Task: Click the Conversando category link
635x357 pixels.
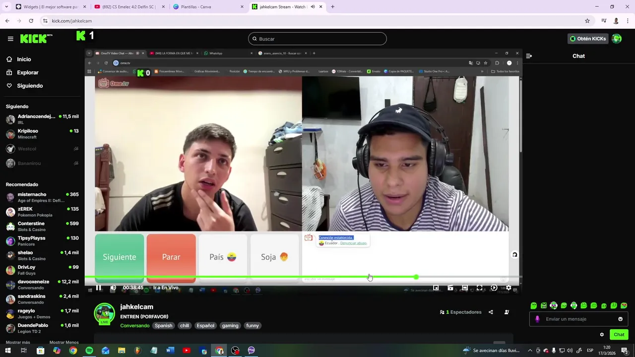Action: pyautogui.click(x=134, y=326)
